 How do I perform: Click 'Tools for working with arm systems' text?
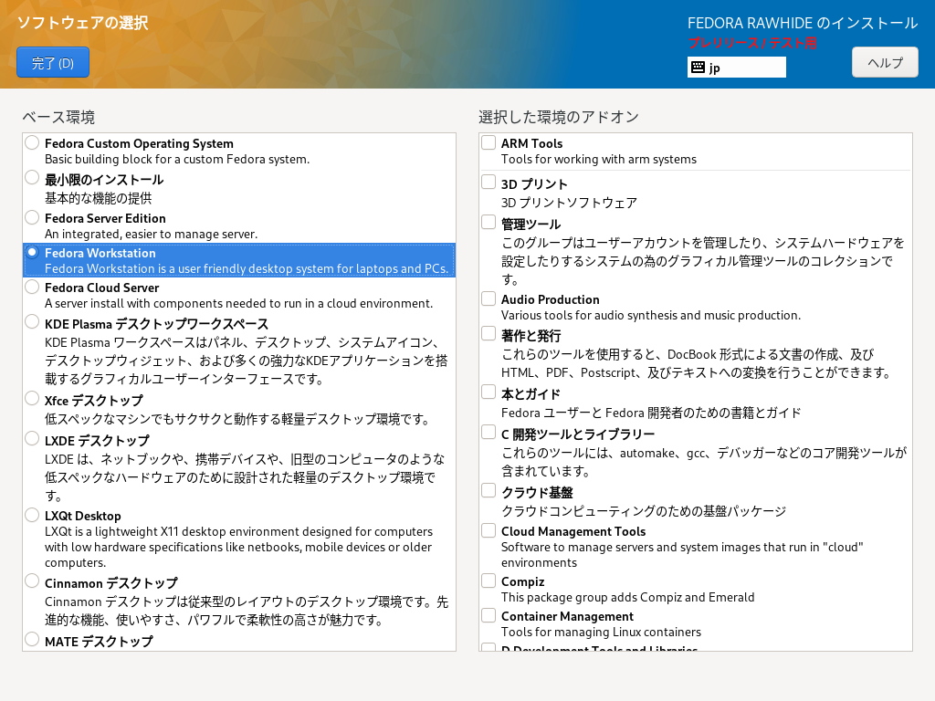pyautogui.click(x=599, y=159)
